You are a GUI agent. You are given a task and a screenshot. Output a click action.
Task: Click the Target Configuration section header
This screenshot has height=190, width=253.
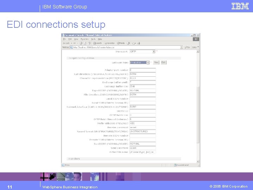pos(124,58)
